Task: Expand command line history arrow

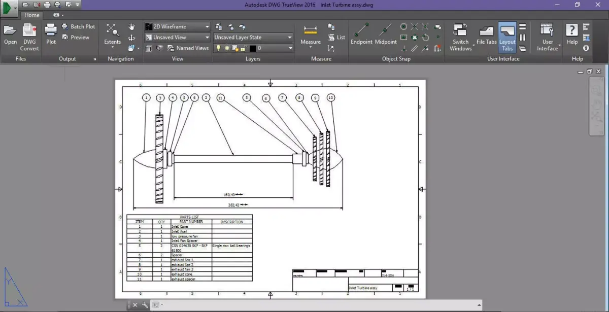Action: coord(479,305)
